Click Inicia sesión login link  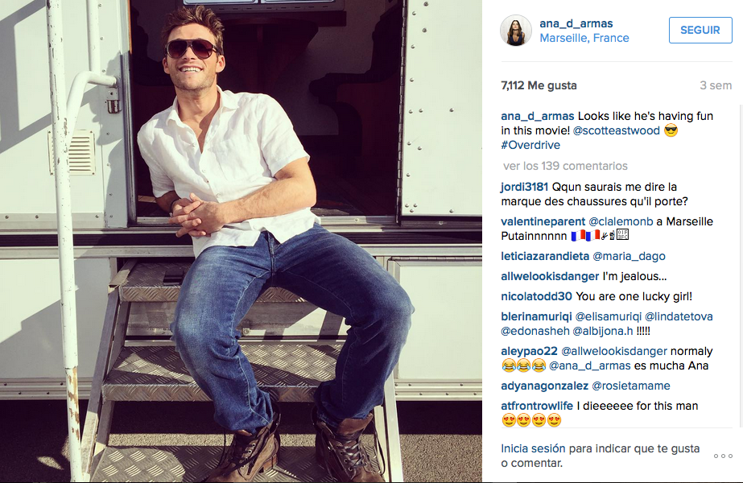point(533,448)
